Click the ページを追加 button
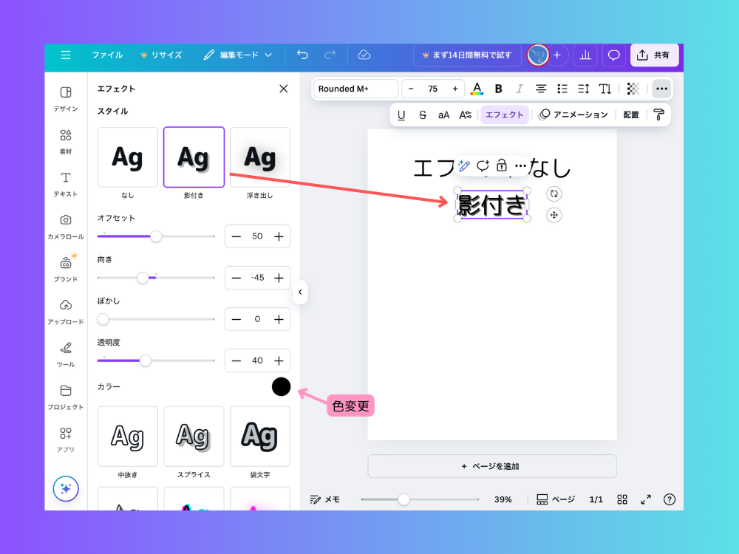 tap(491, 466)
